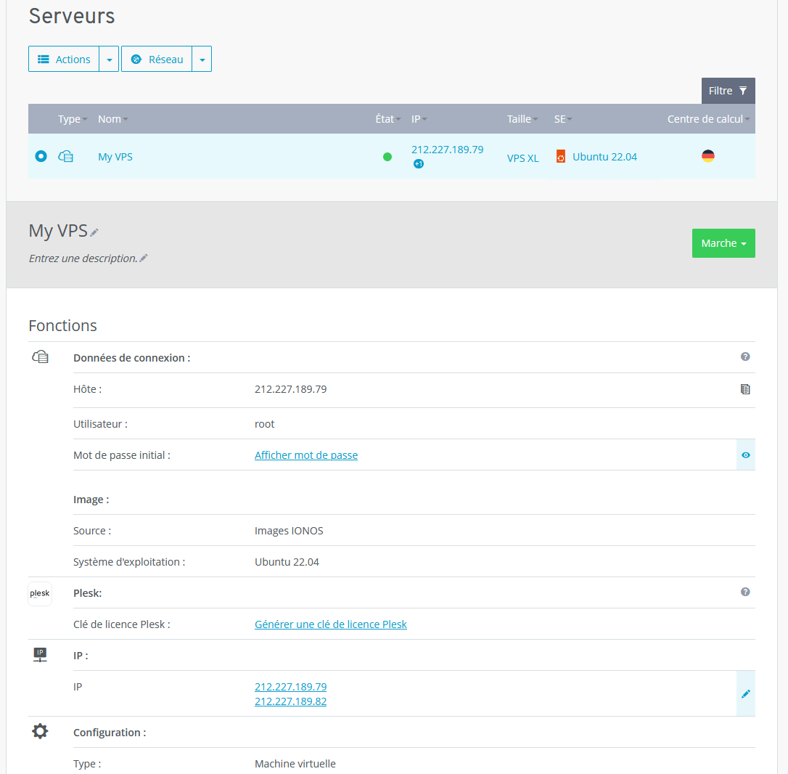Click the German flag data center icon

[707, 156]
